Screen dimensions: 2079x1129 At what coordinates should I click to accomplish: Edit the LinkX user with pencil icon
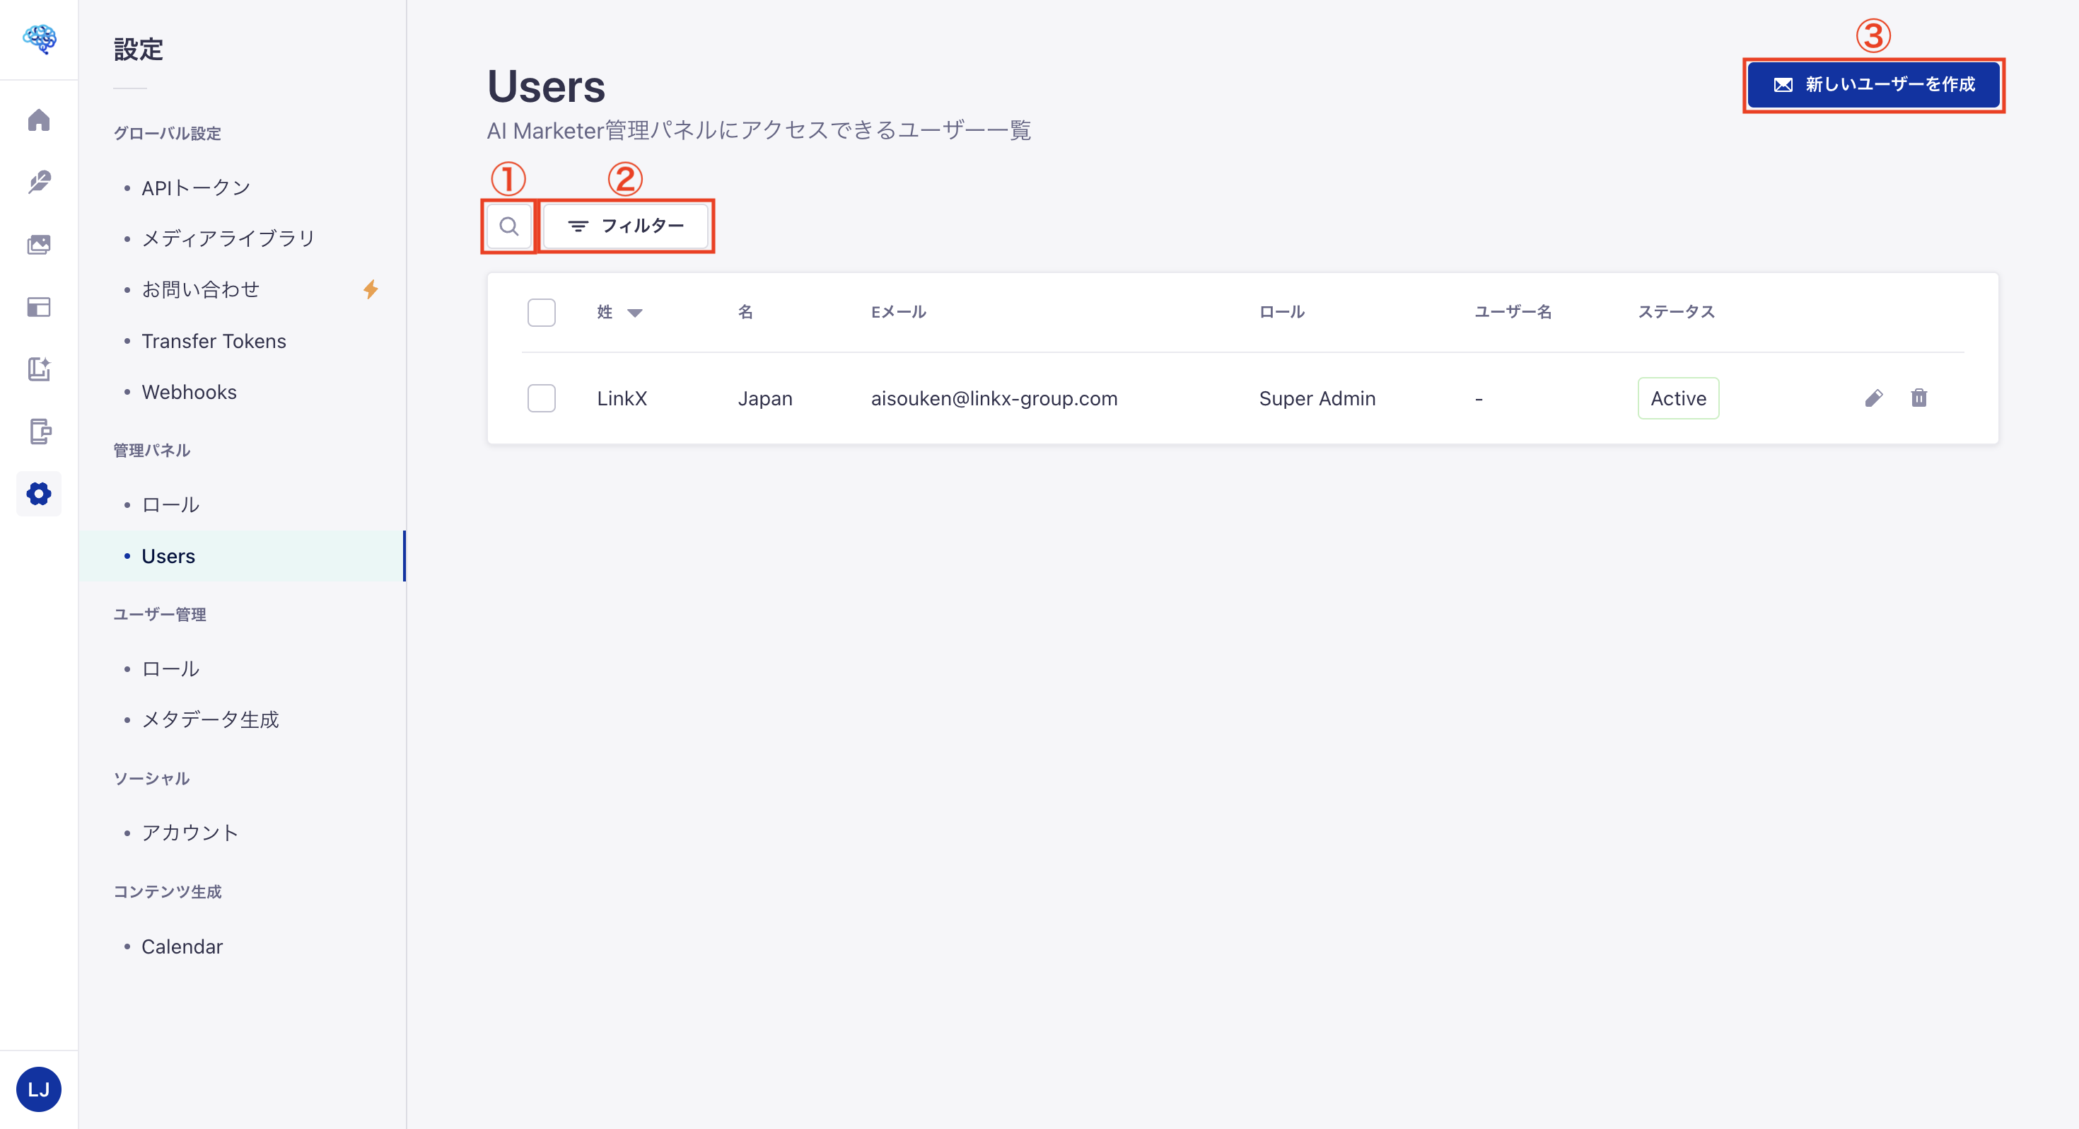coord(1873,398)
